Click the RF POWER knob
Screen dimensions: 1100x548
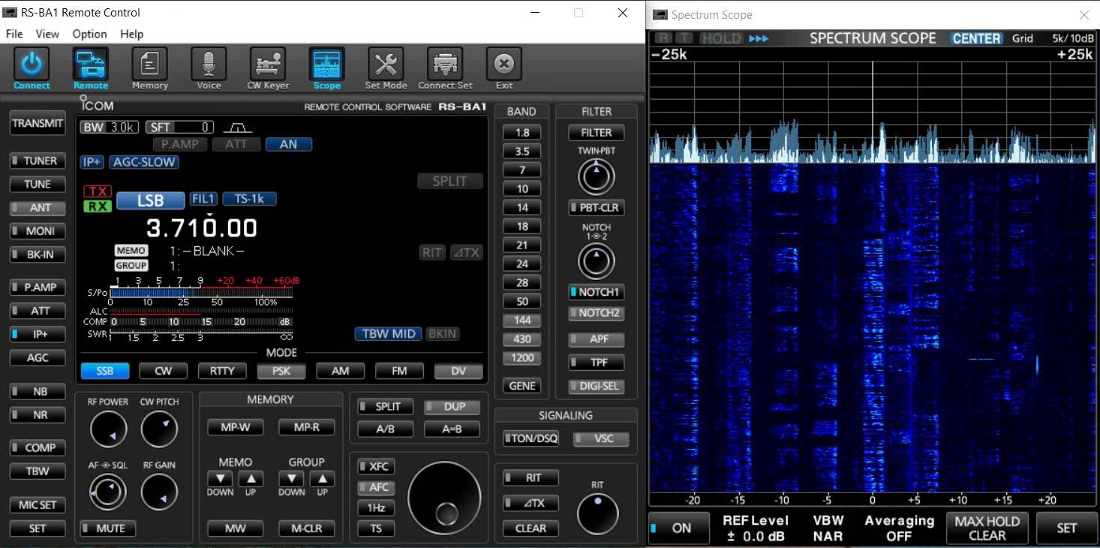click(x=108, y=429)
